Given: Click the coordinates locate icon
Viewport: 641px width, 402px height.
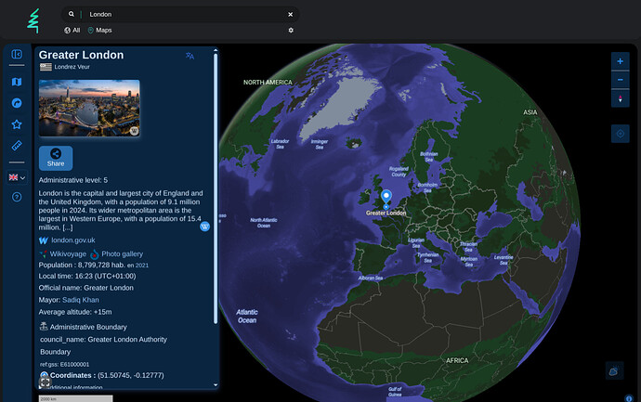Looking at the screenshot, I should coord(44,375).
